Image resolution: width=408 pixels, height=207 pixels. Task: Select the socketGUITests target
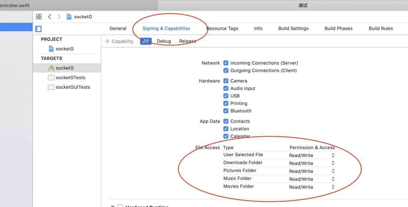coord(72,87)
